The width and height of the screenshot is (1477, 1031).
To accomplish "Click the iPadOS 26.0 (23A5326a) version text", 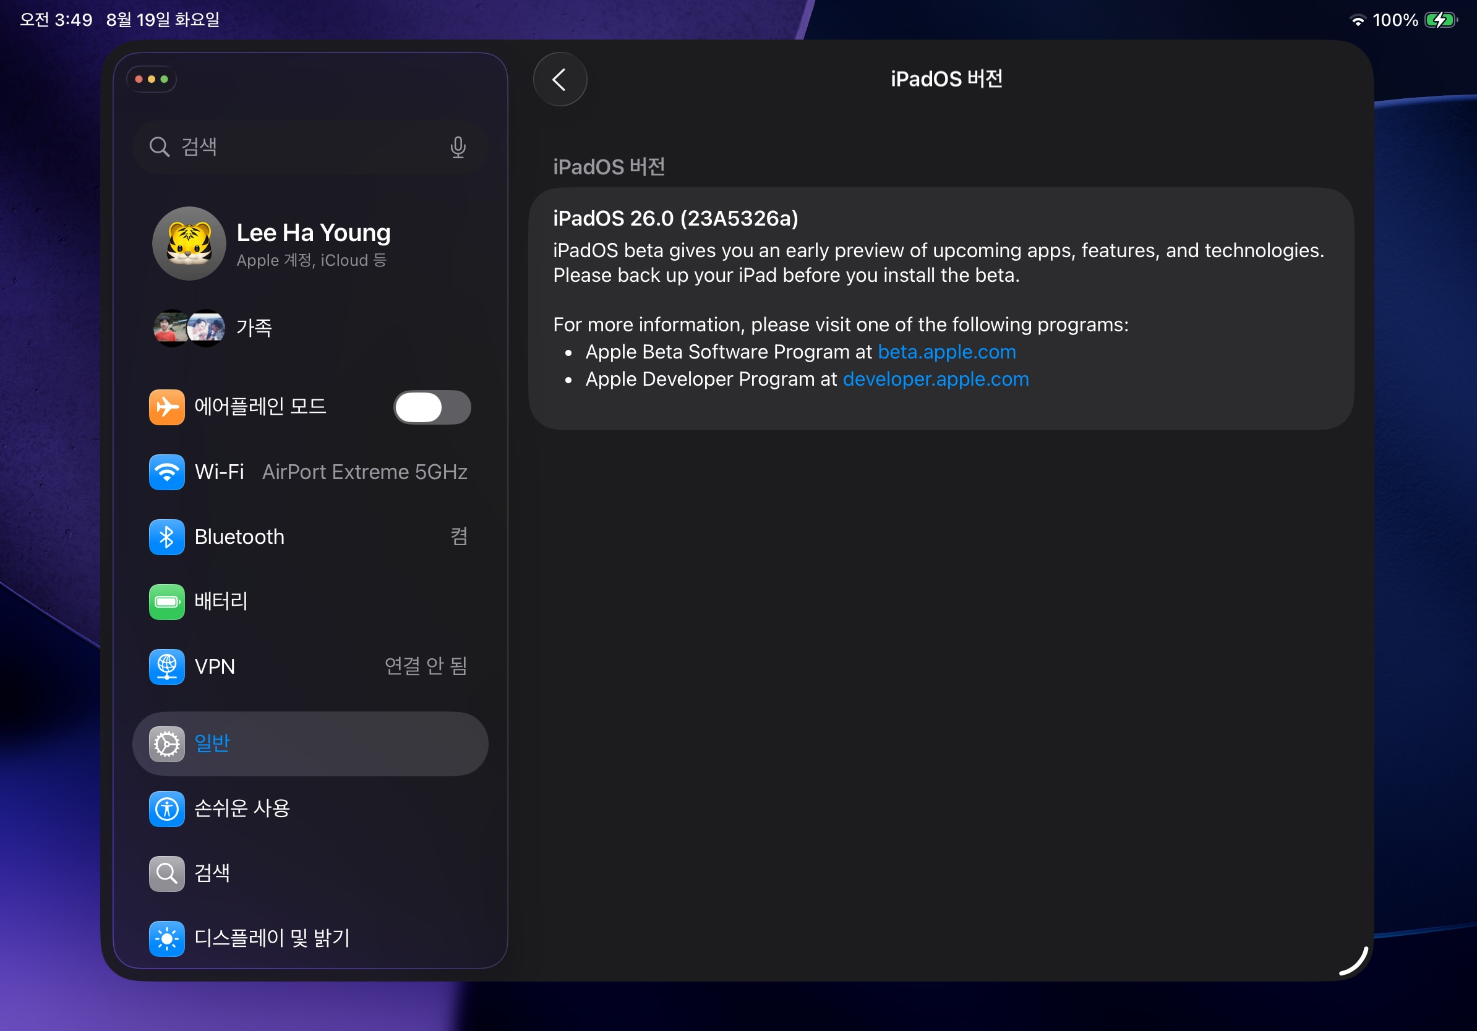I will pyautogui.click(x=675, y=219).
